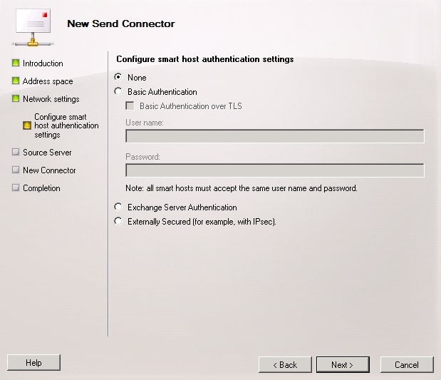This screenshot has width=441, height=380.
Task: Open the Help button
Action: click(33, 363)
